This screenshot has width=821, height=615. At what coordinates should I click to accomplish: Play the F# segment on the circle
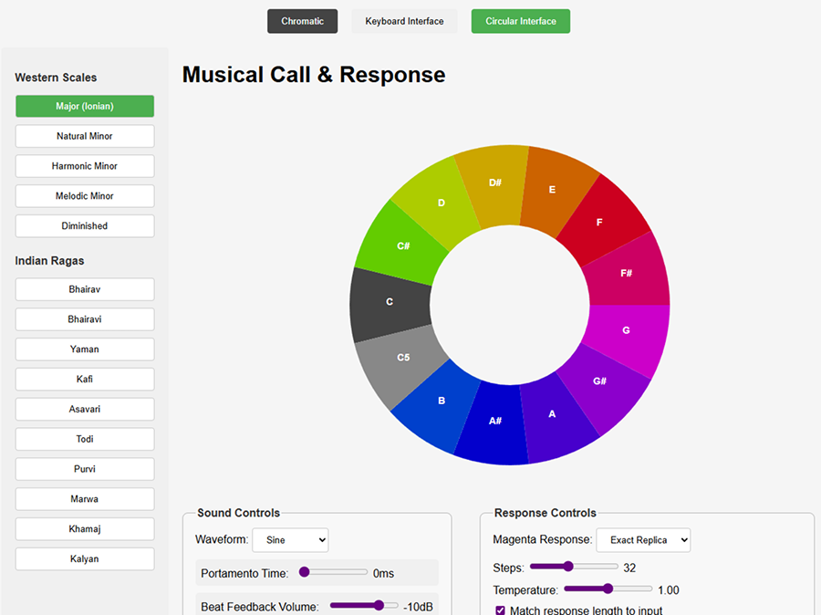(627, 272)
